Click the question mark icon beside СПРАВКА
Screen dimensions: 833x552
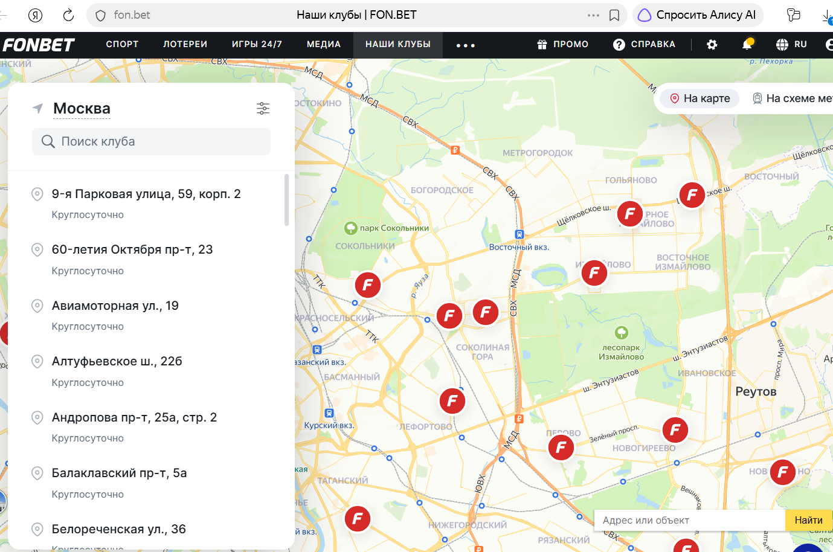[x=619, y=45]
